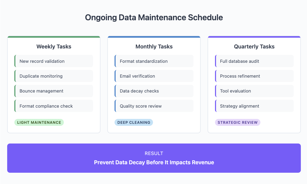Select the Tool evaluation item

pos(254,91)
